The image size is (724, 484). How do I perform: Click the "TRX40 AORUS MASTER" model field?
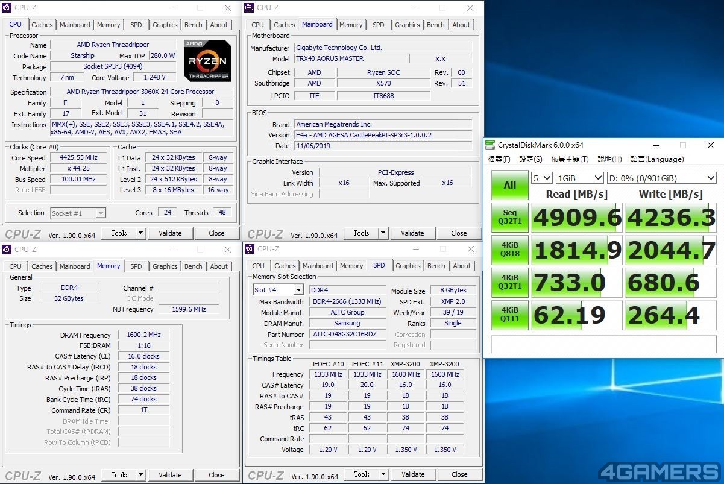(350, 58)
